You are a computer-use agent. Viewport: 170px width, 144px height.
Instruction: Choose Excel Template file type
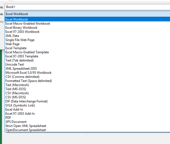pyautogui.click(x=87, y=48)
